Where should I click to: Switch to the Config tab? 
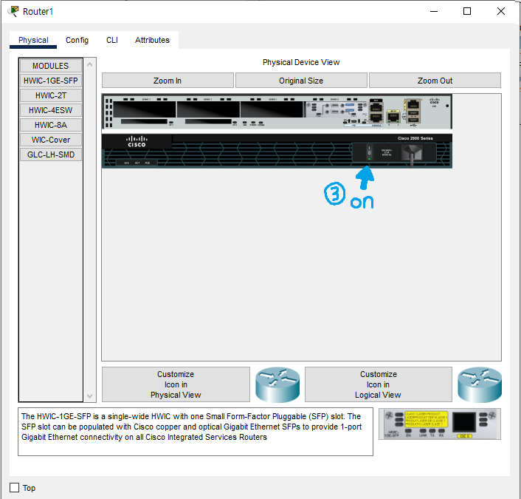(x=77, y=40)
